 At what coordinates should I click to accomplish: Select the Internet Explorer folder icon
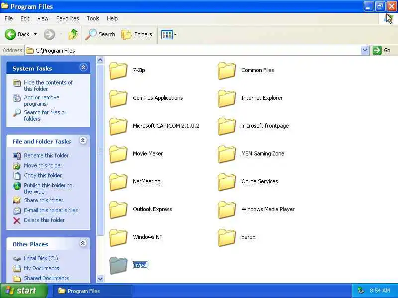(227, 98)
